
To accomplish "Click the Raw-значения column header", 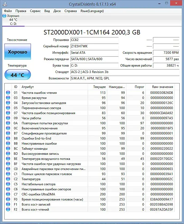I will pyautogui.click(x=160, y=87).
